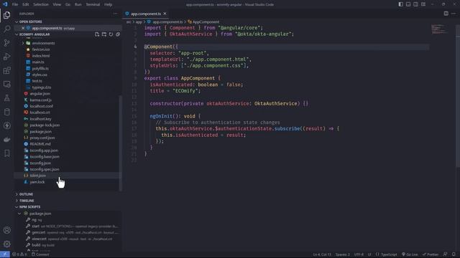Open the Testing flask view
The image size is (460, 258).
(x=6, y=98)
